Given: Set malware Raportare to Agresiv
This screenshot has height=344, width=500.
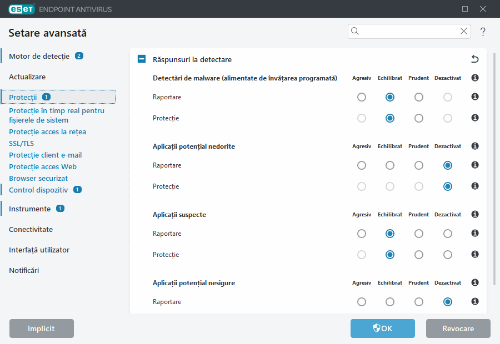Looking at the screenshot, I should pyautogui.click(x=362, y=97).
